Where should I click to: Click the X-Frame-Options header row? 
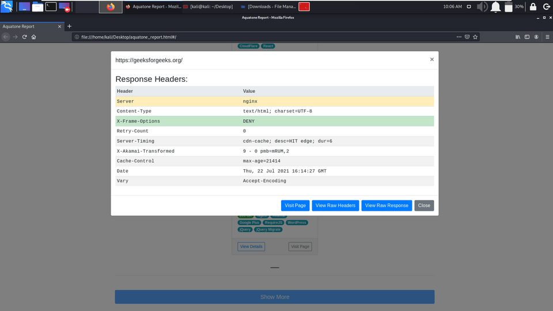pos(274,121)
